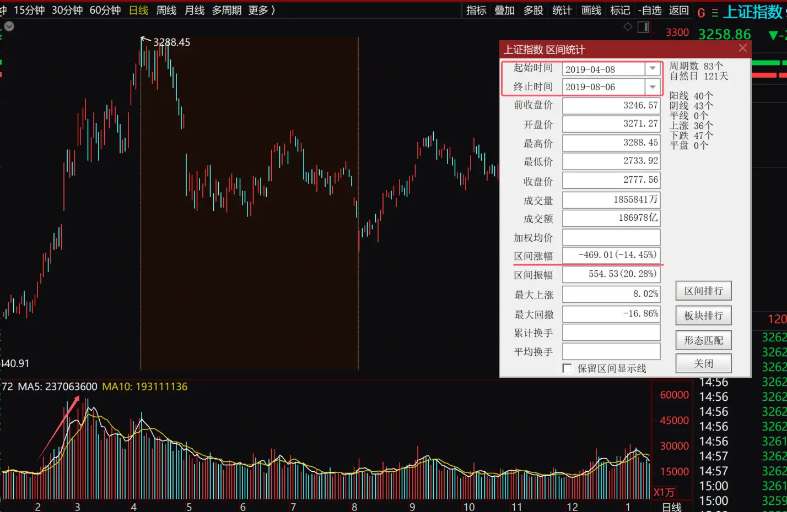Select the 周线 weekly chart tab
Screen dimensions: 787x512
[x=166, y=10]
